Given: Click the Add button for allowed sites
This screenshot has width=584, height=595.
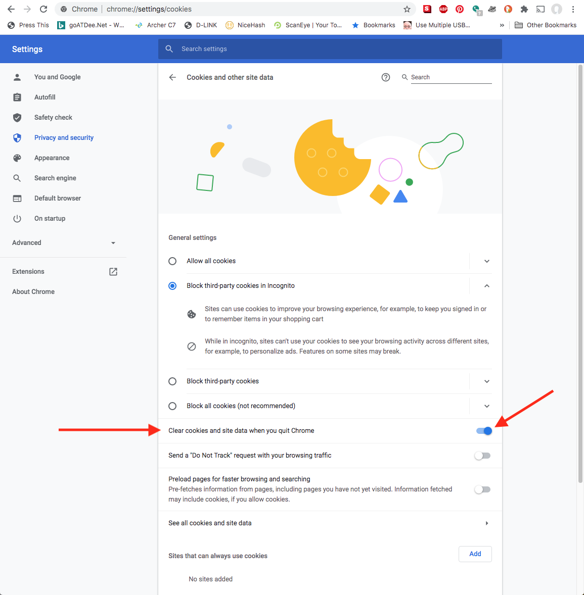Looking at the screenshot, I should tap(475, 554).
